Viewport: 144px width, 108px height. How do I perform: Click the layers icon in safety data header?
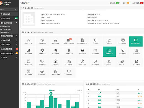[23, 32]
